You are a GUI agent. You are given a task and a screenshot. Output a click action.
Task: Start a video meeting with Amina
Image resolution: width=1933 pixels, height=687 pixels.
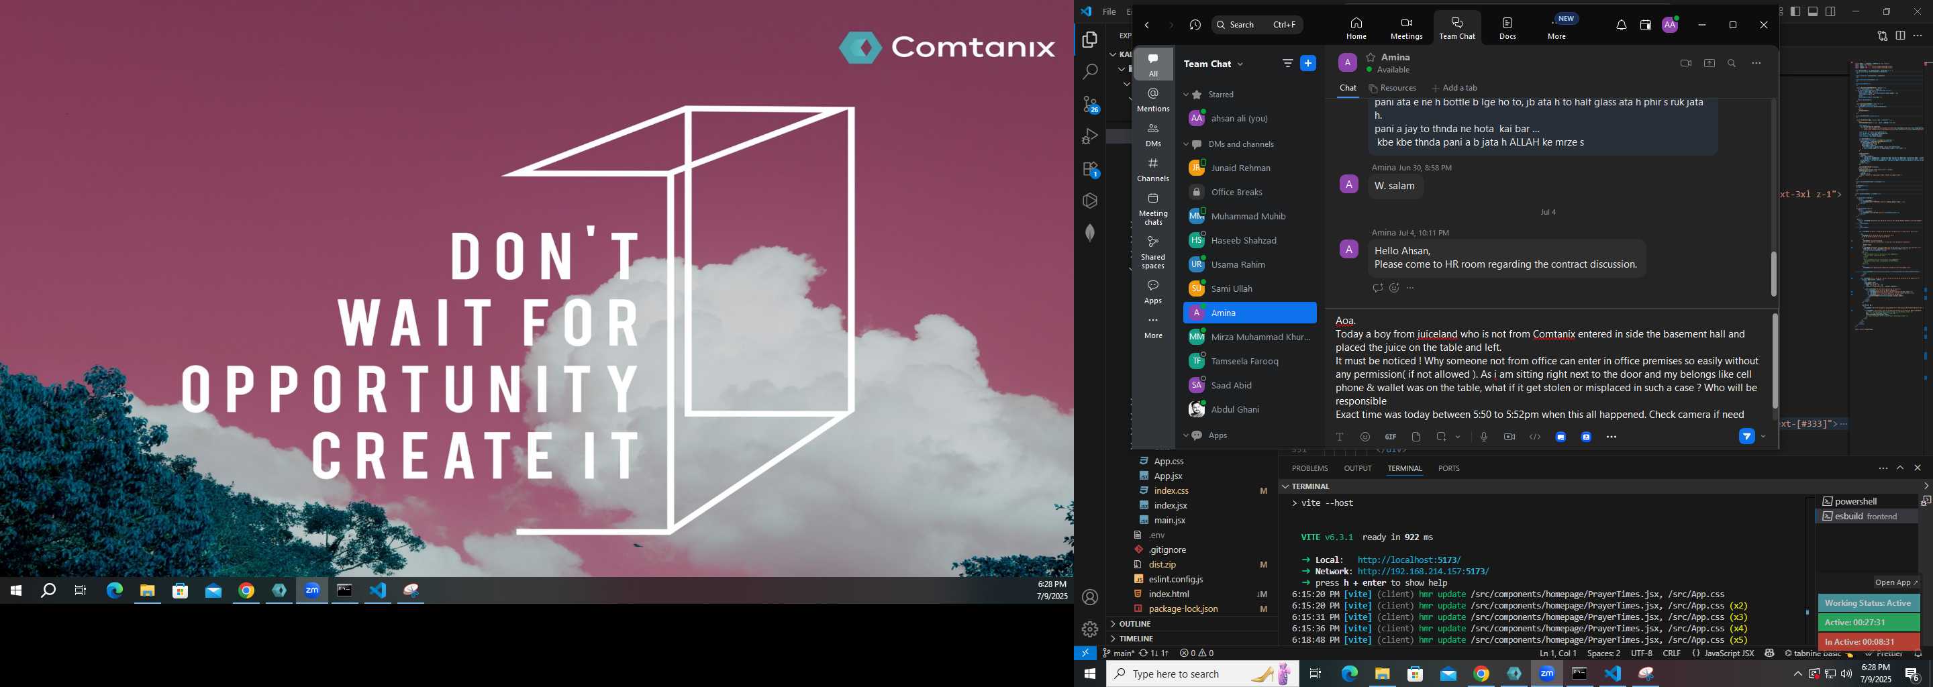click(x=1685, y=64)
